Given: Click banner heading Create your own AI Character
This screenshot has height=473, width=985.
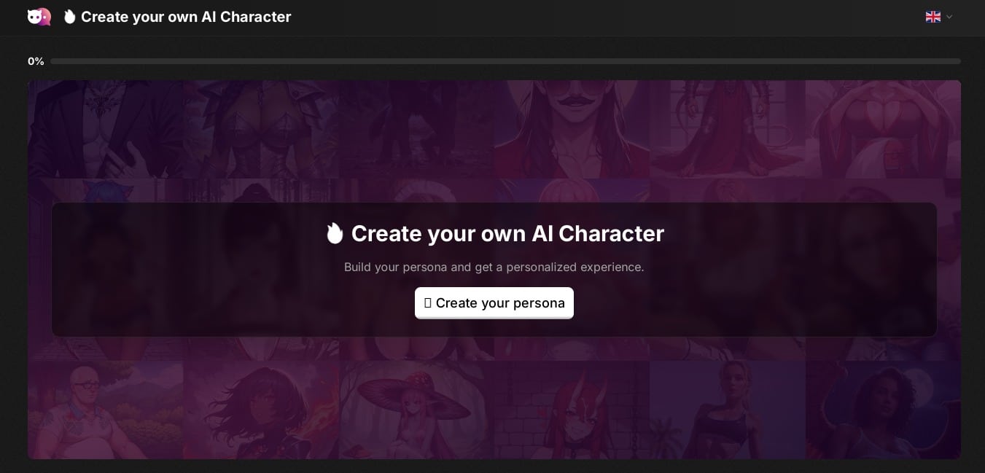Looking at the screenshot, I should pyautogui.click(x=507, y=233).
